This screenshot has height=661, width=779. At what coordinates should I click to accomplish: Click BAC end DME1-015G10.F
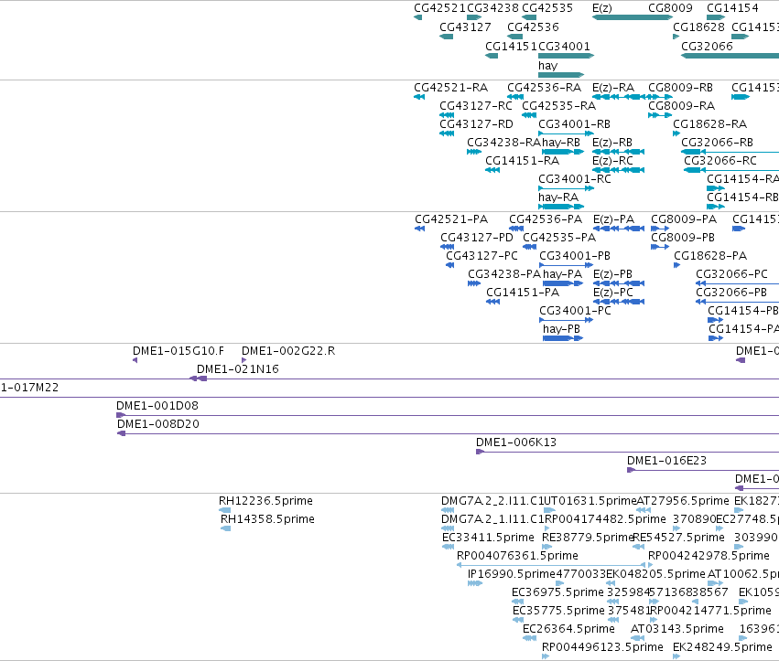[179, 351]
